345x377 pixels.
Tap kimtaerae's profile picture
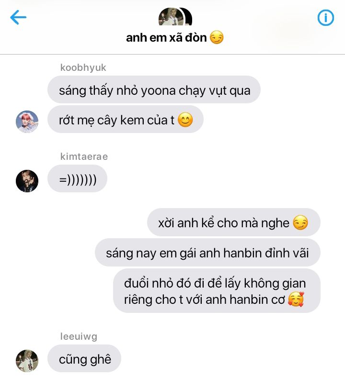[27, 181]
